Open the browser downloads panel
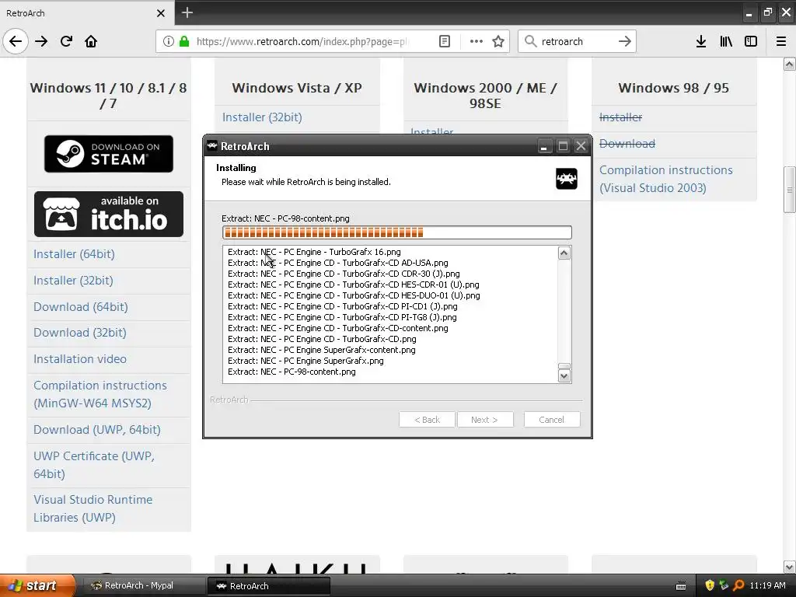 [701, 41]
